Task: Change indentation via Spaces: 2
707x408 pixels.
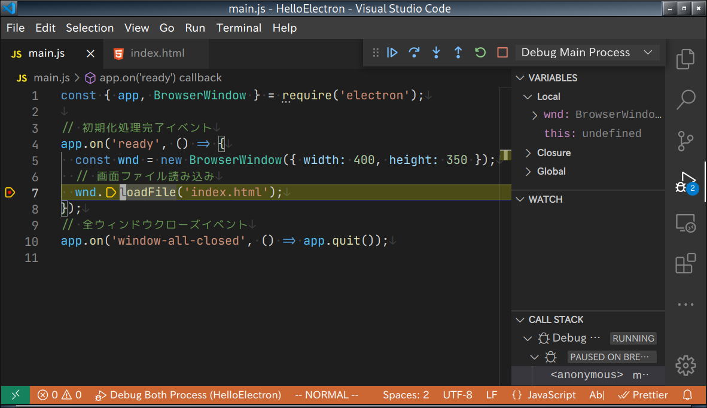Action: coord(406,395)
